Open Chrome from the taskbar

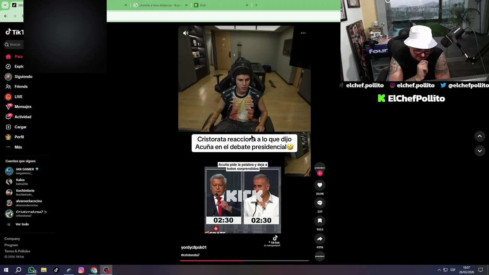[x=94, y=270]
